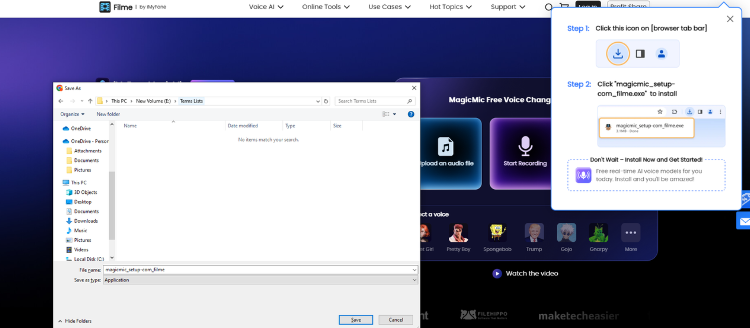Image resolution: width=750 pixels, height=328 pixels.
Task: Open the Hot Topics menu
Action: pyautogui.click(x=450, y=7)
